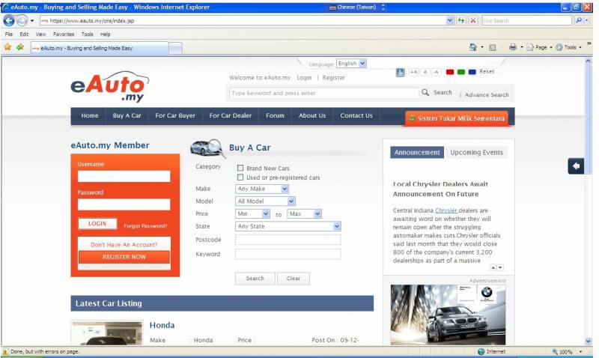Click the accessibility wheelchair icon

[400, 72]
